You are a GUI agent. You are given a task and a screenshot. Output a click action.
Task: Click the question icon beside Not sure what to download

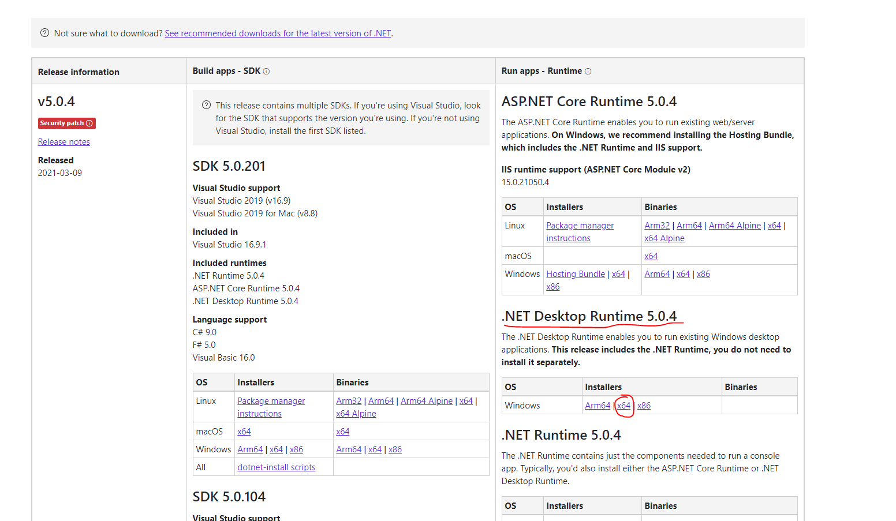pos(44,33)
